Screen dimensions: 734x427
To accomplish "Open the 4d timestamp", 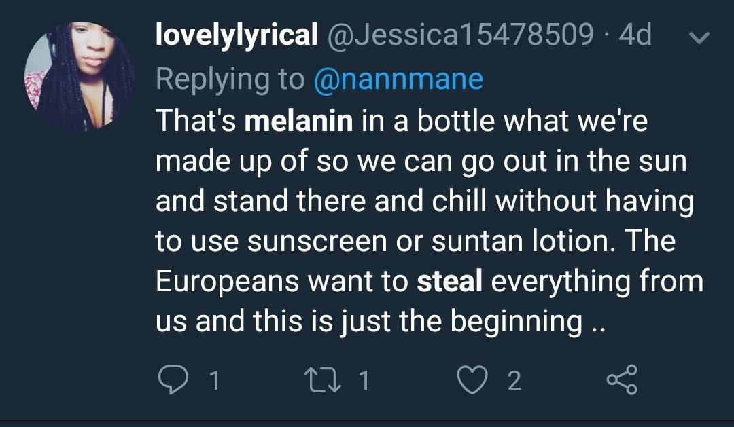I will 634,34.
